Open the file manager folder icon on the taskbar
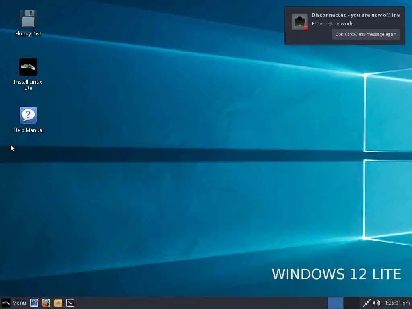412x309 pixels. tap(58, 303)
